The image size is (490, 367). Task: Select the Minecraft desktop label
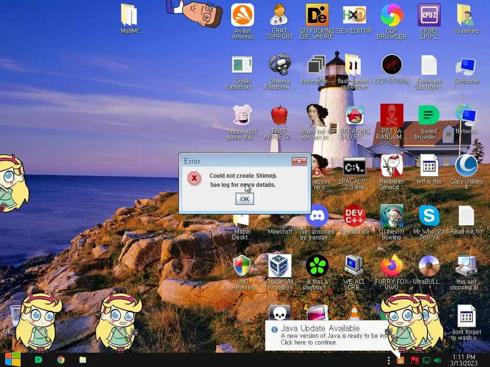coord(279,231)
